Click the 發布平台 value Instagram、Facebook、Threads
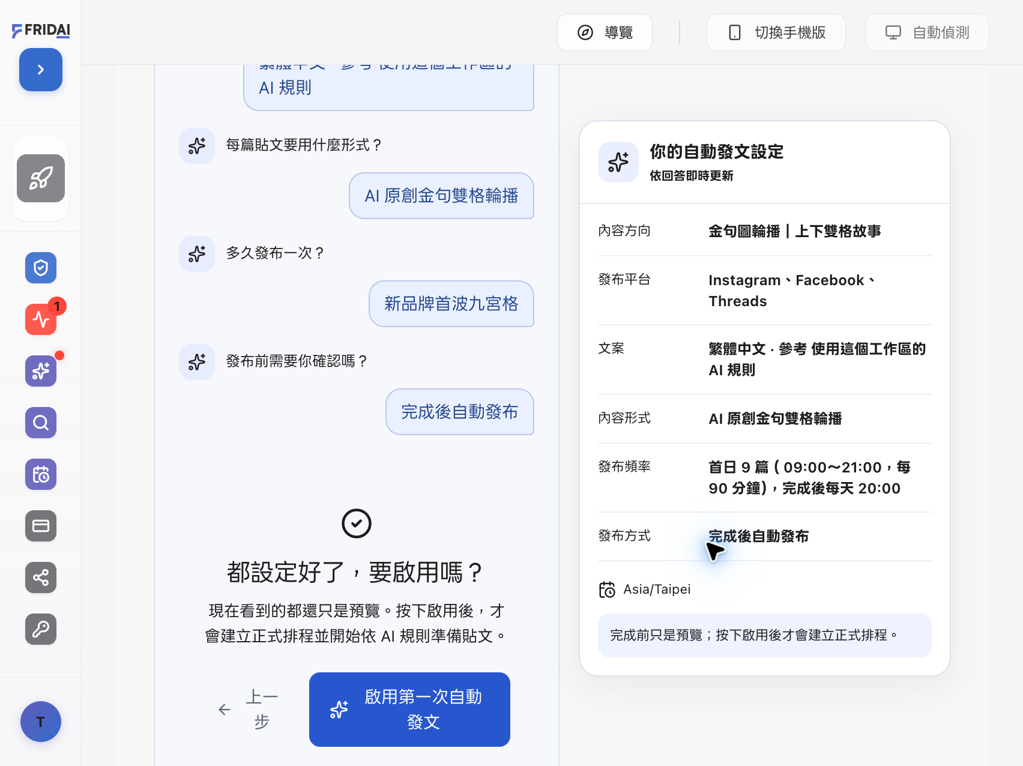 (x=792, y=291)
